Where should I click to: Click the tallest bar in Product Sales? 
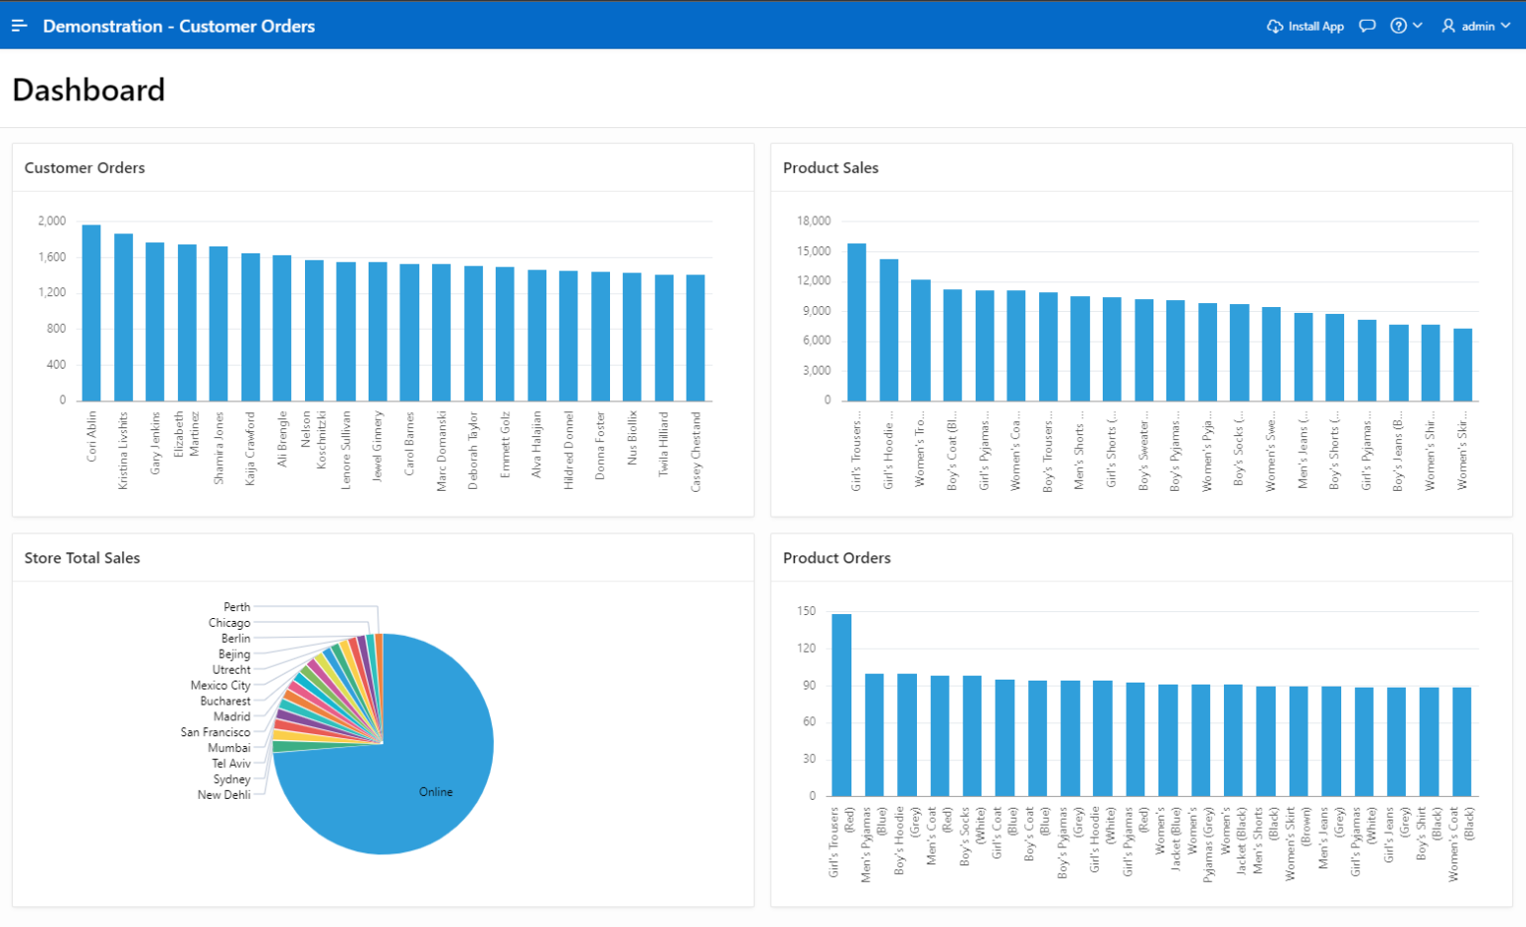pos(856,323)
